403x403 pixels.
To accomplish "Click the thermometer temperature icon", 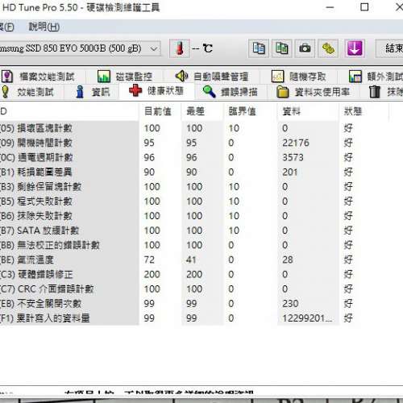I will (x=180, y=48).
